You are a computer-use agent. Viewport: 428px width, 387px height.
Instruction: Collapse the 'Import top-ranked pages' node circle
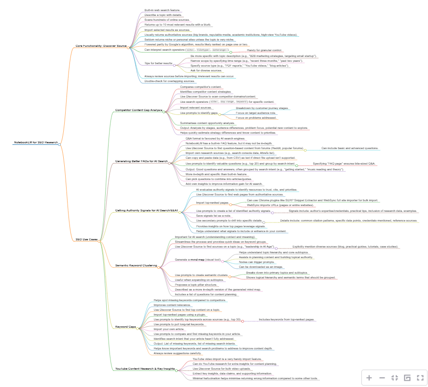point(231,205)
